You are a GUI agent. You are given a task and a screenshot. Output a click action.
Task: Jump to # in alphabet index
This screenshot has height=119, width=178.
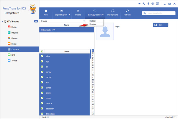[x=93, y=114]
